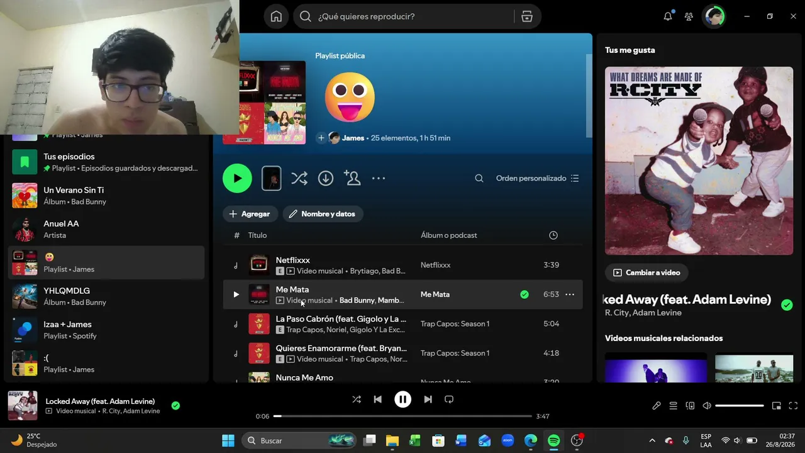Adjust the Spotify volume slider

[740, 406]
